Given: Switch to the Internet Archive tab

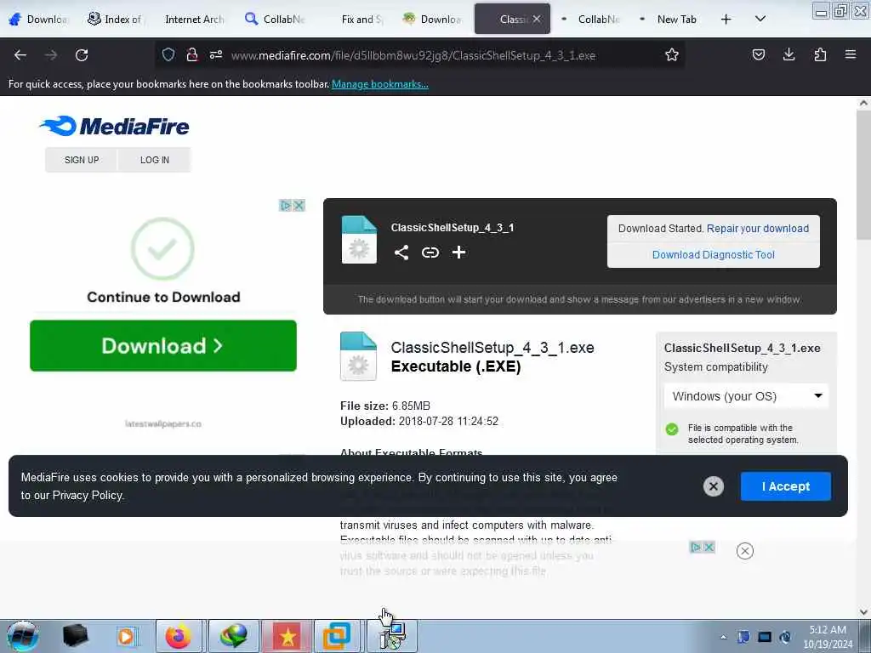Looking at the screenshot, I should coord(195,19).
